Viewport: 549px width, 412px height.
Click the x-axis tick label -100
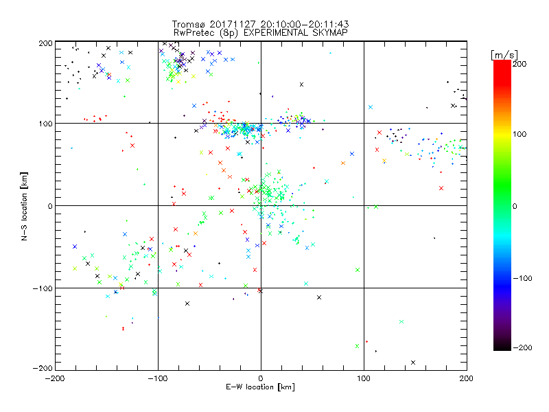[158, 379]
